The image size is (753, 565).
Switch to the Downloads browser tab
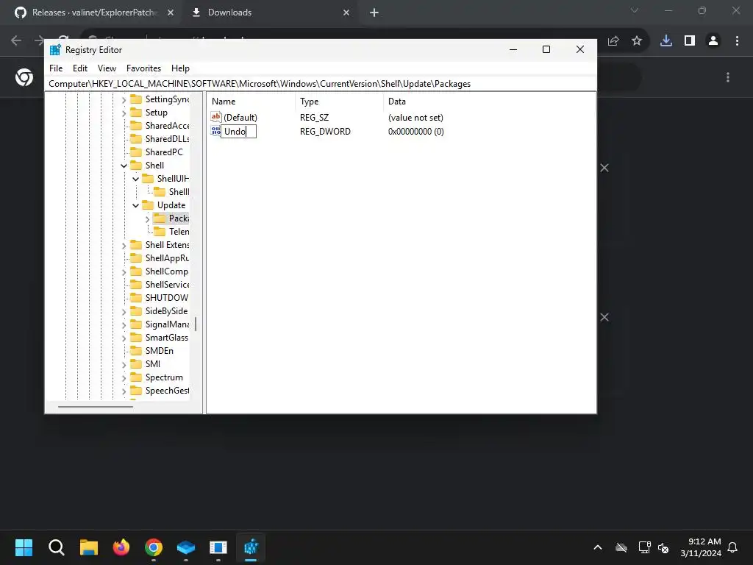pyautogui.click(x=229, y=13)
